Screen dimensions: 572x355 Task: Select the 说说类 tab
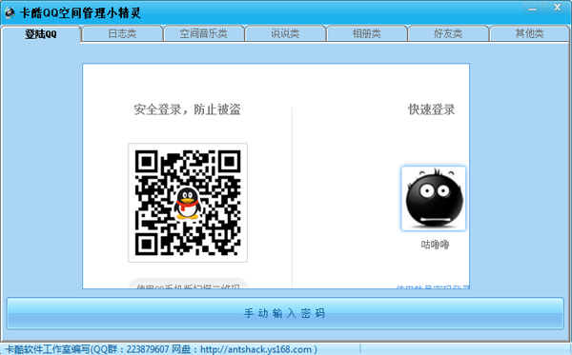pos(285,34)
